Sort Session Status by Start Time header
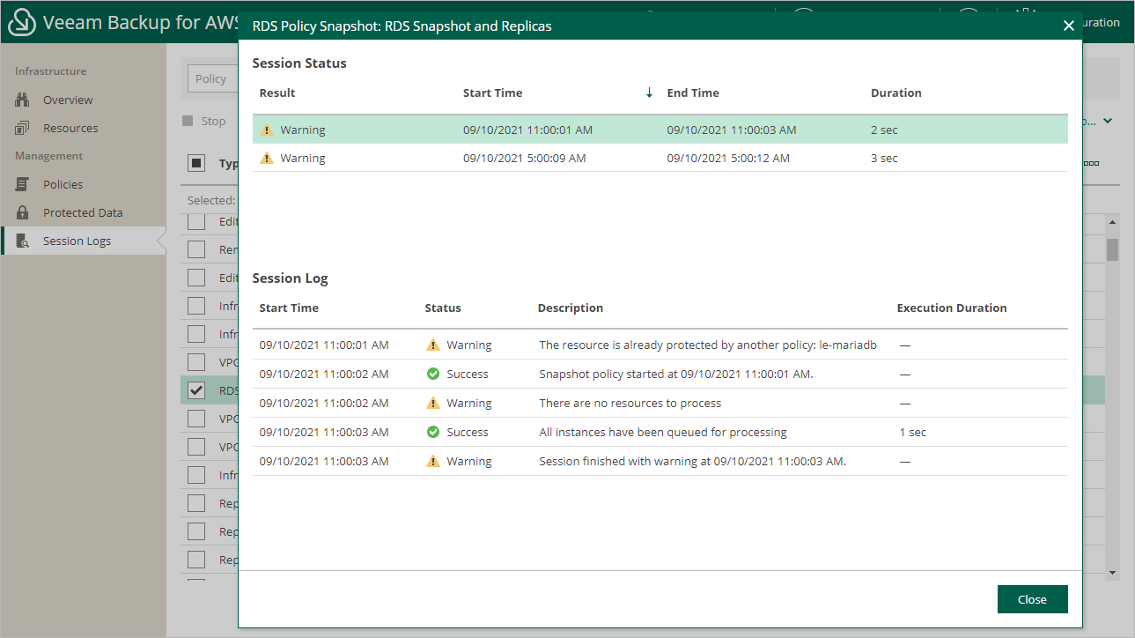Image resolution: width=1135 pixels, height=638 pixels. (x=492, y=93)
